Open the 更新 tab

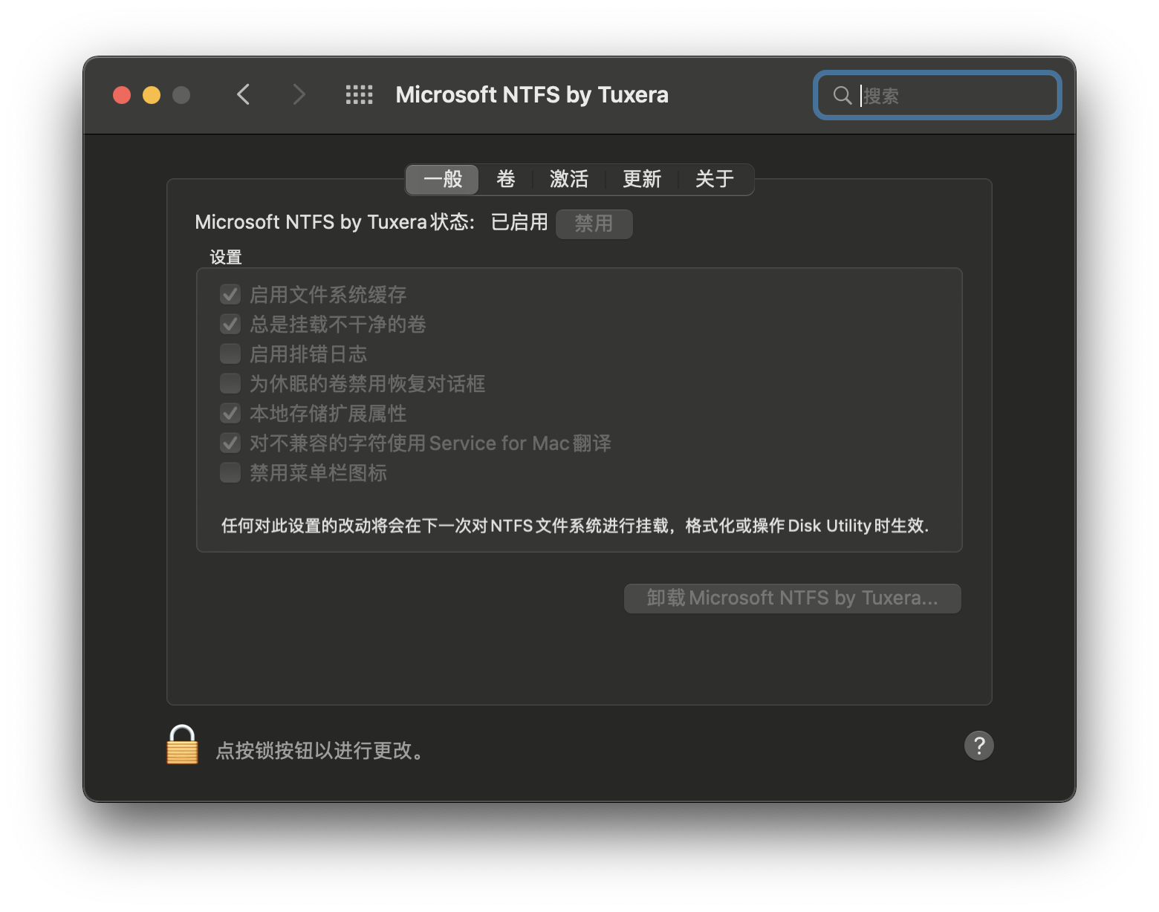(x=642, y=179)
